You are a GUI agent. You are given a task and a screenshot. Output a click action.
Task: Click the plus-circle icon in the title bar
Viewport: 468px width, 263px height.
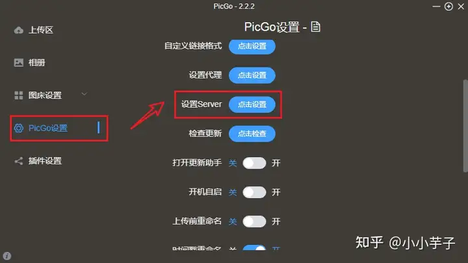pos(448,6)
